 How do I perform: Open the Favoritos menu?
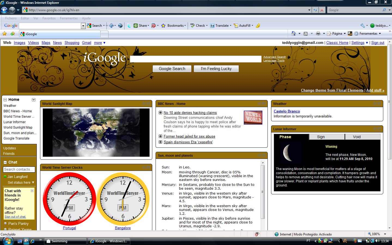(x=49, y=18)
